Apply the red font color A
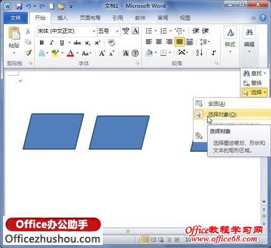Image resolution: width=271 pixels, height=248 pixels. (x=71, y=53)
